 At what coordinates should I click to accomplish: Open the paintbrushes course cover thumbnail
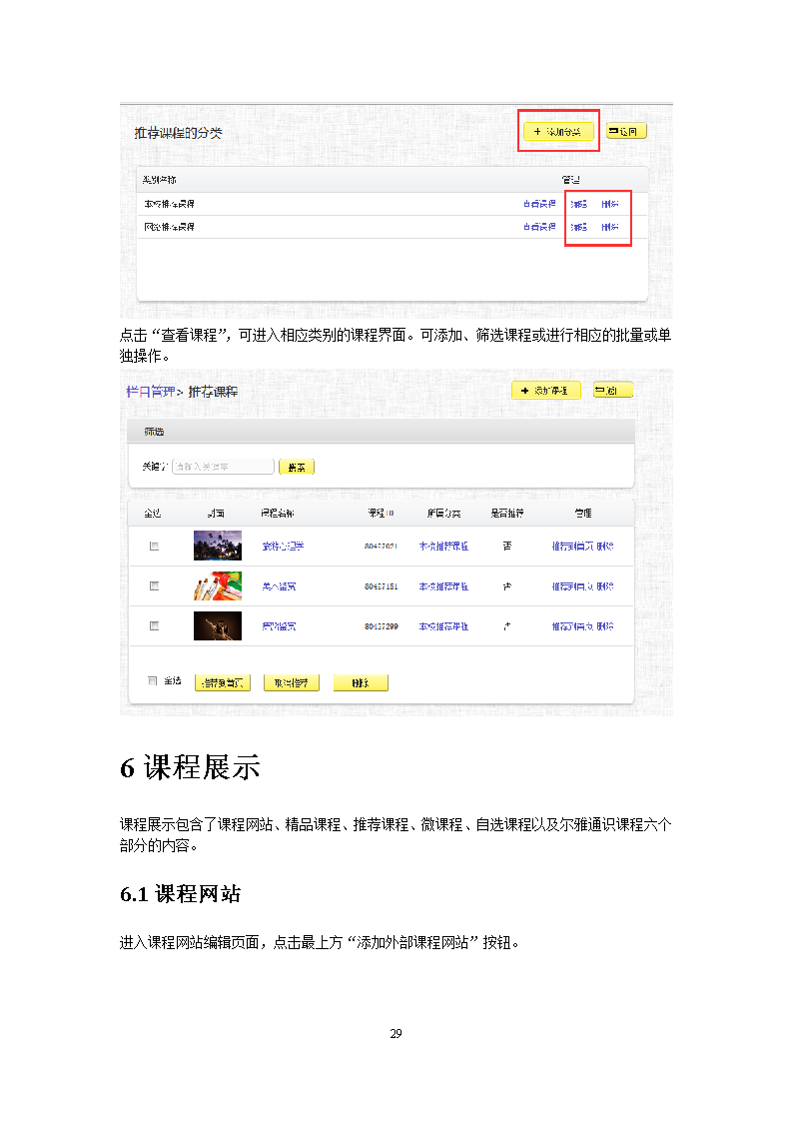coord(218,585)
